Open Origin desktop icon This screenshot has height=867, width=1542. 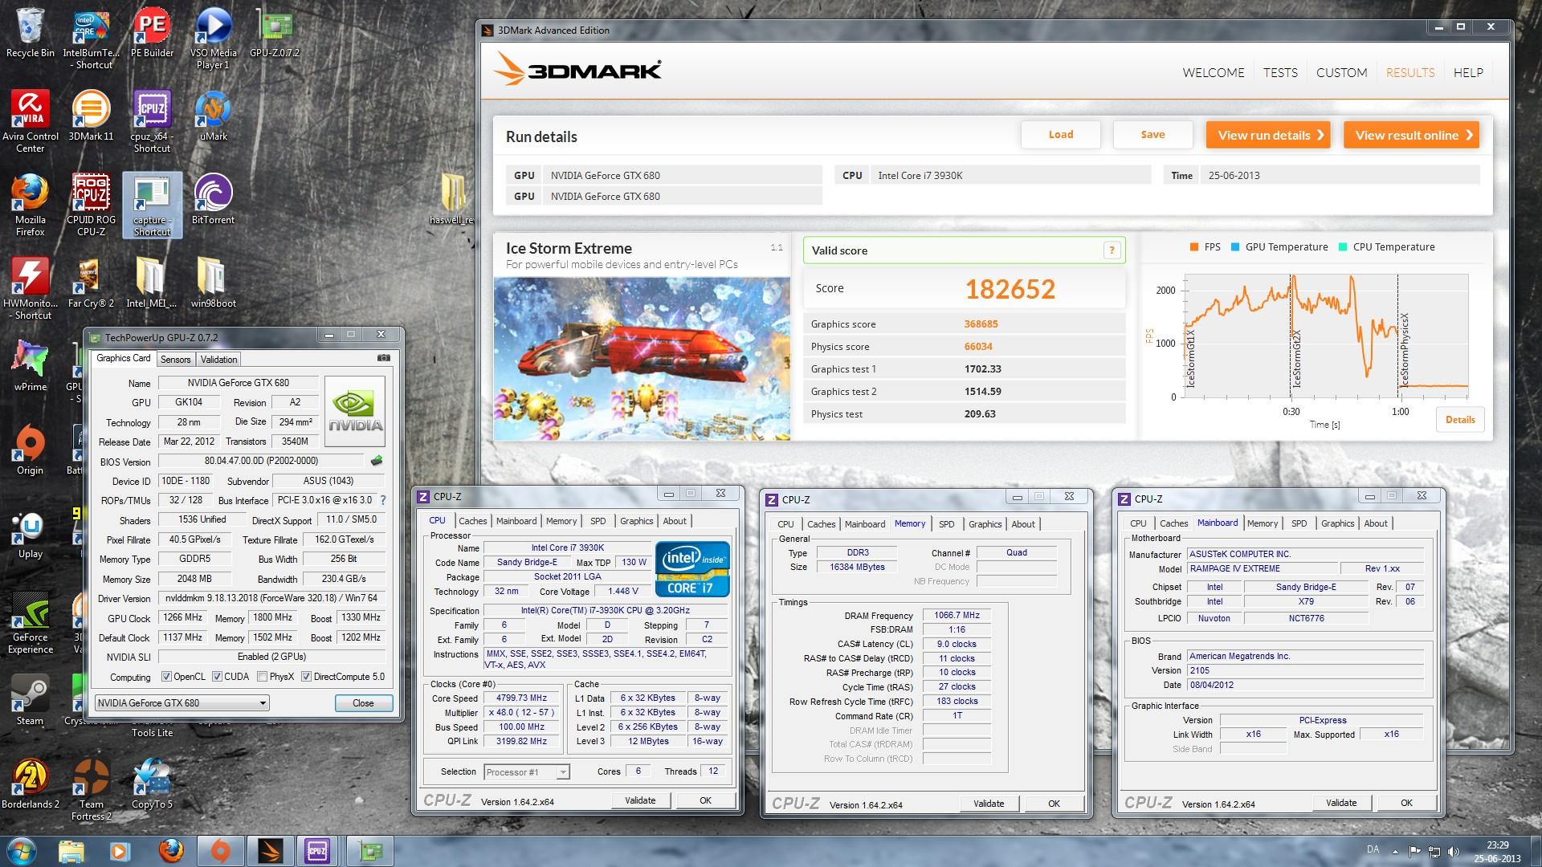pos(30,449)
